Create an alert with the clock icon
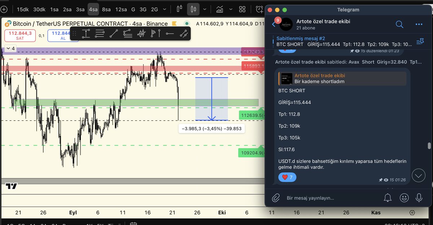This screenshot has width=433, height=225. tap(259, 9)
